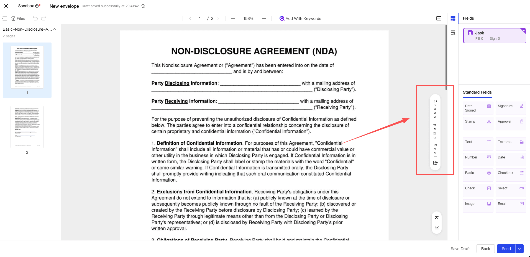Select the Standard Fields tab

click(477, 92)
